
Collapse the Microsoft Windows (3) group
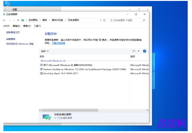point(53,61)
